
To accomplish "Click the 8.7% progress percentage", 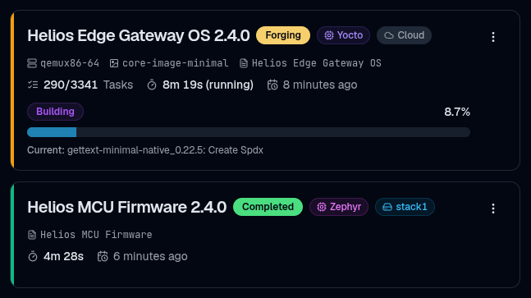I will click(457, 112).
